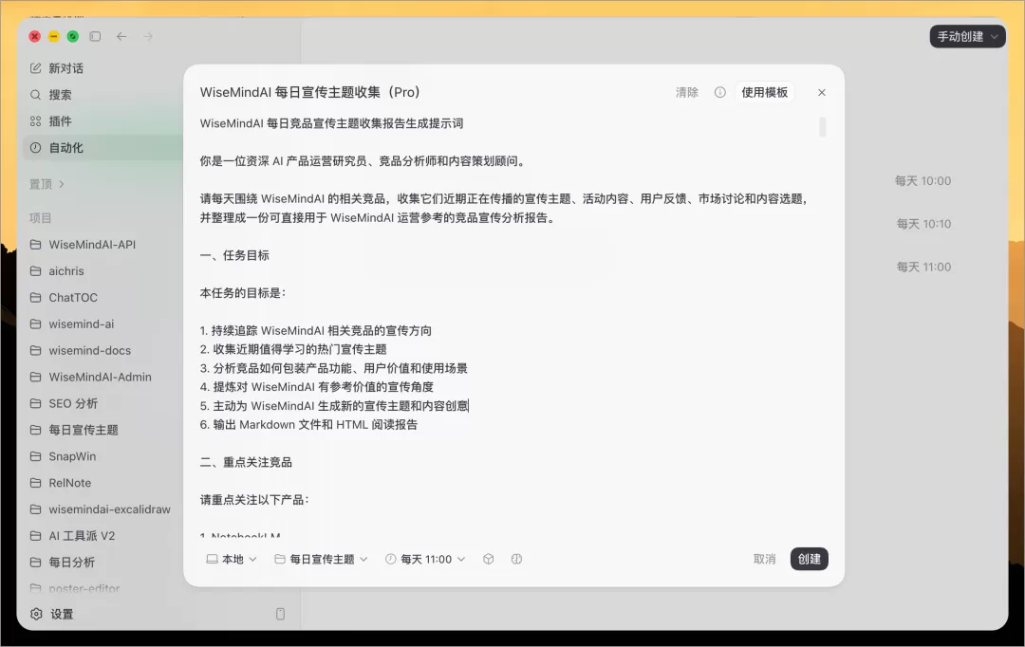Screen dimensions: 1025x647
Task: Open the 每天 11:00 schedule dropdown
Action: point(425,560)
